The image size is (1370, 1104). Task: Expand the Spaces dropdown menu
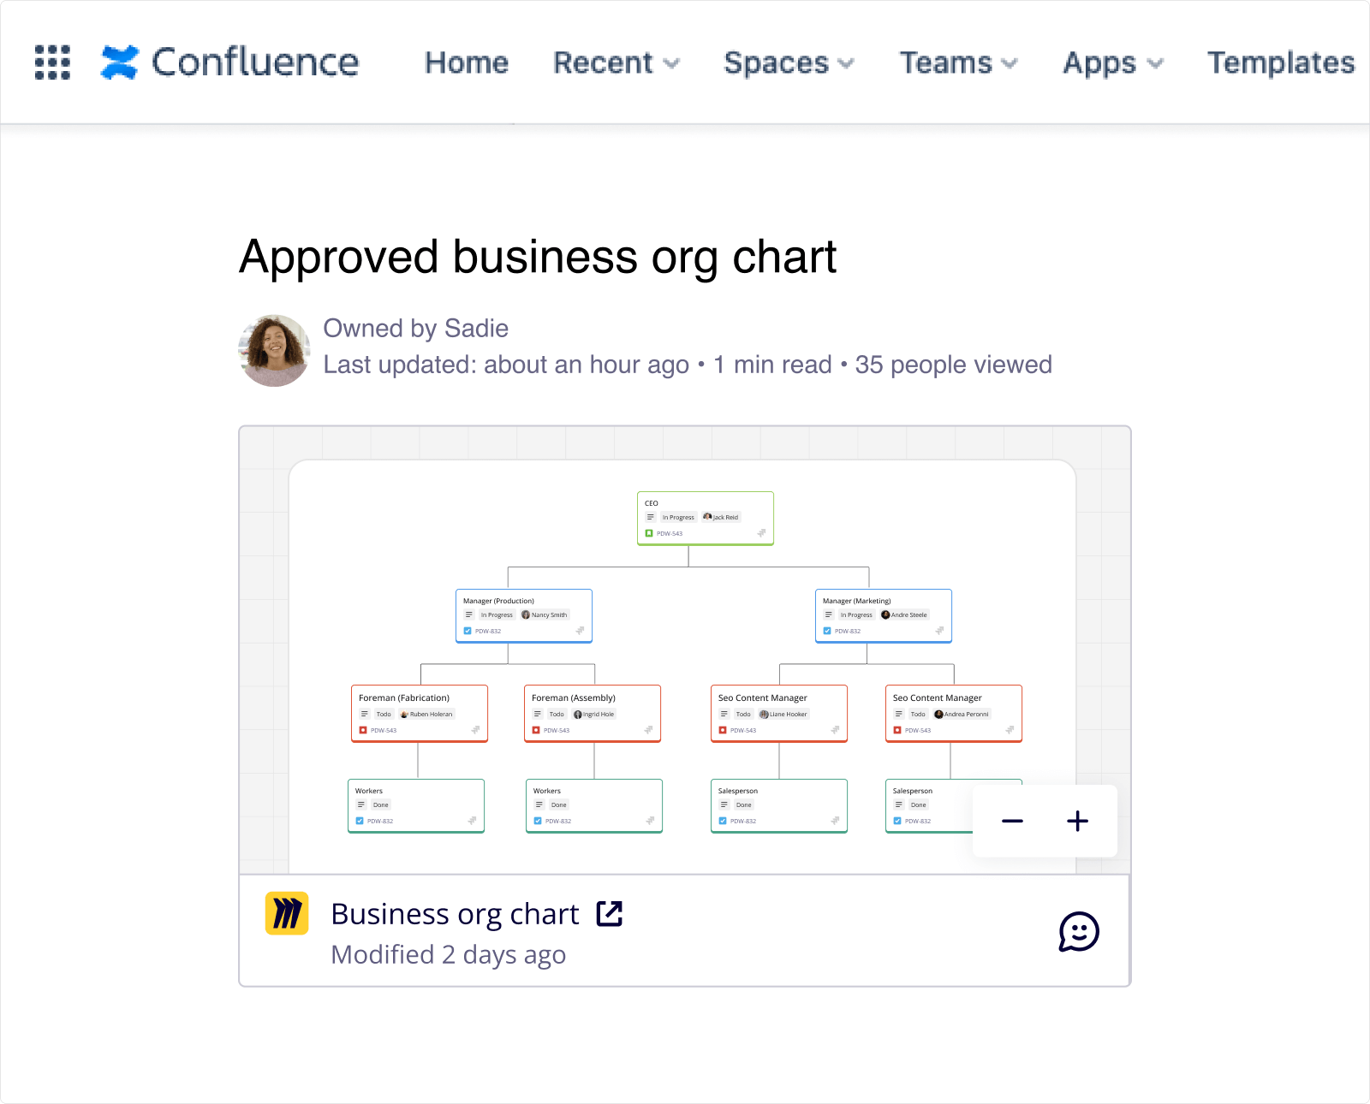pos(789,62)
